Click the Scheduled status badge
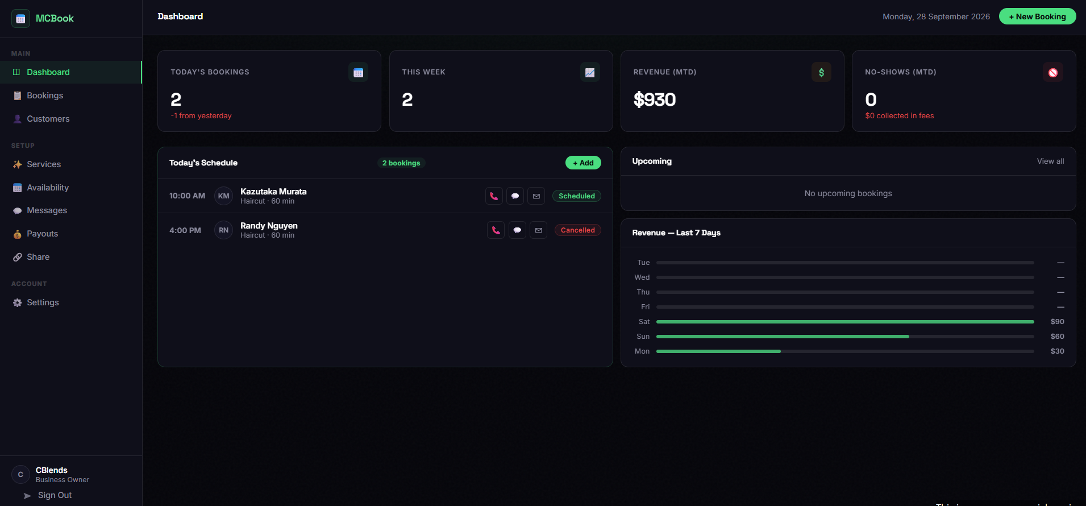The width and height of the screenshot is (1086, 506). click(577, 196)
